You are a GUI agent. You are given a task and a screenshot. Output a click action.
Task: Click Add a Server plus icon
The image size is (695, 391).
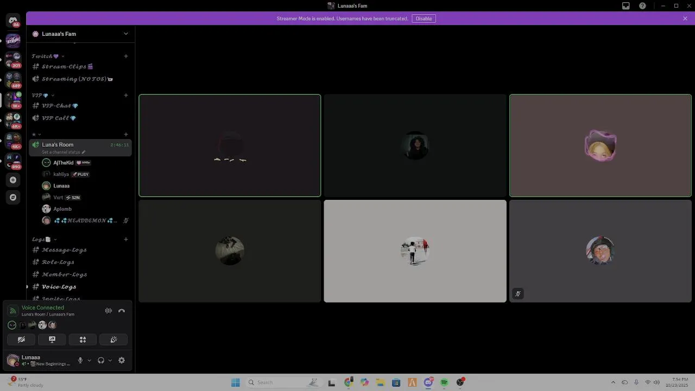(13, 180)
